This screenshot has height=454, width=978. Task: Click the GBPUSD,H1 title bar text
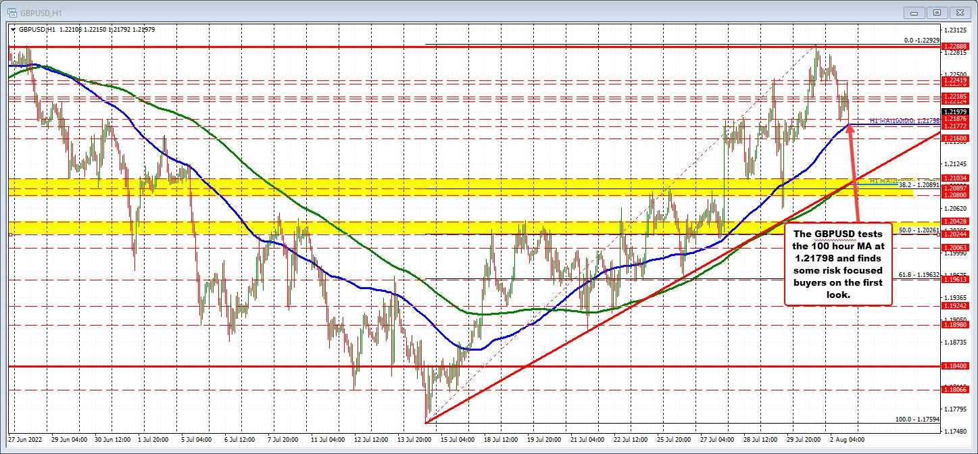pos(42,11)
